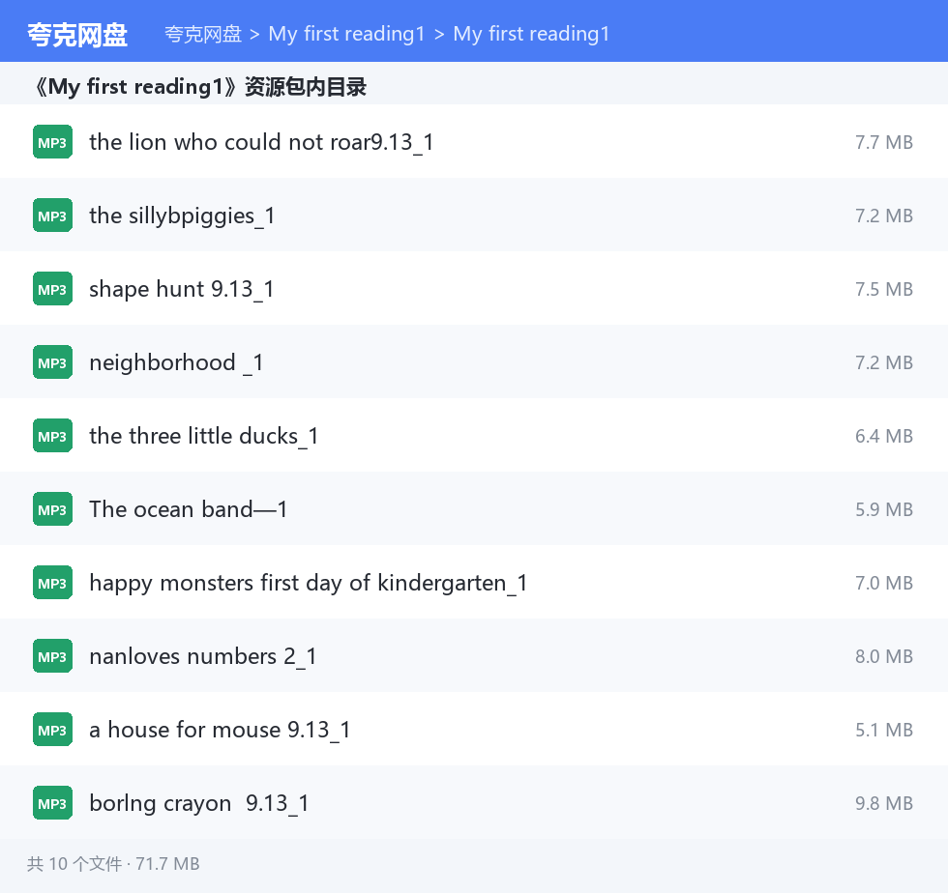Click the MP3 icon for nanloves numbers 2_1
Image resolution: width=948 pixels, height=893 pixels.
tap(52, 656)
